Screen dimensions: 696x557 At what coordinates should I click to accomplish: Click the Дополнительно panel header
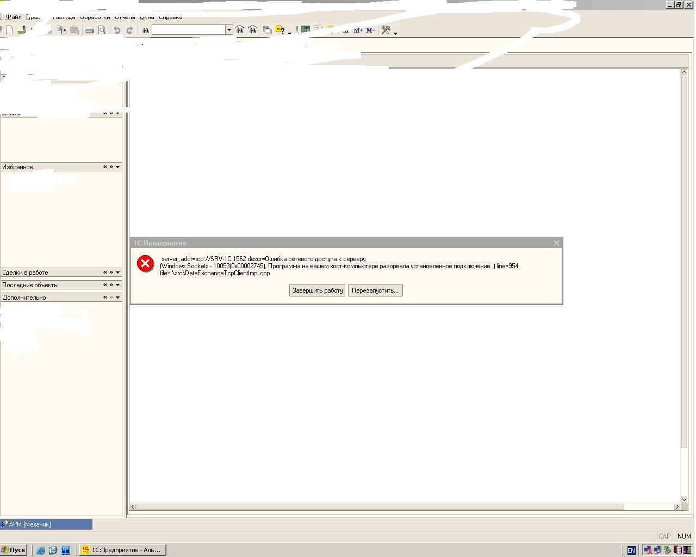61,298
